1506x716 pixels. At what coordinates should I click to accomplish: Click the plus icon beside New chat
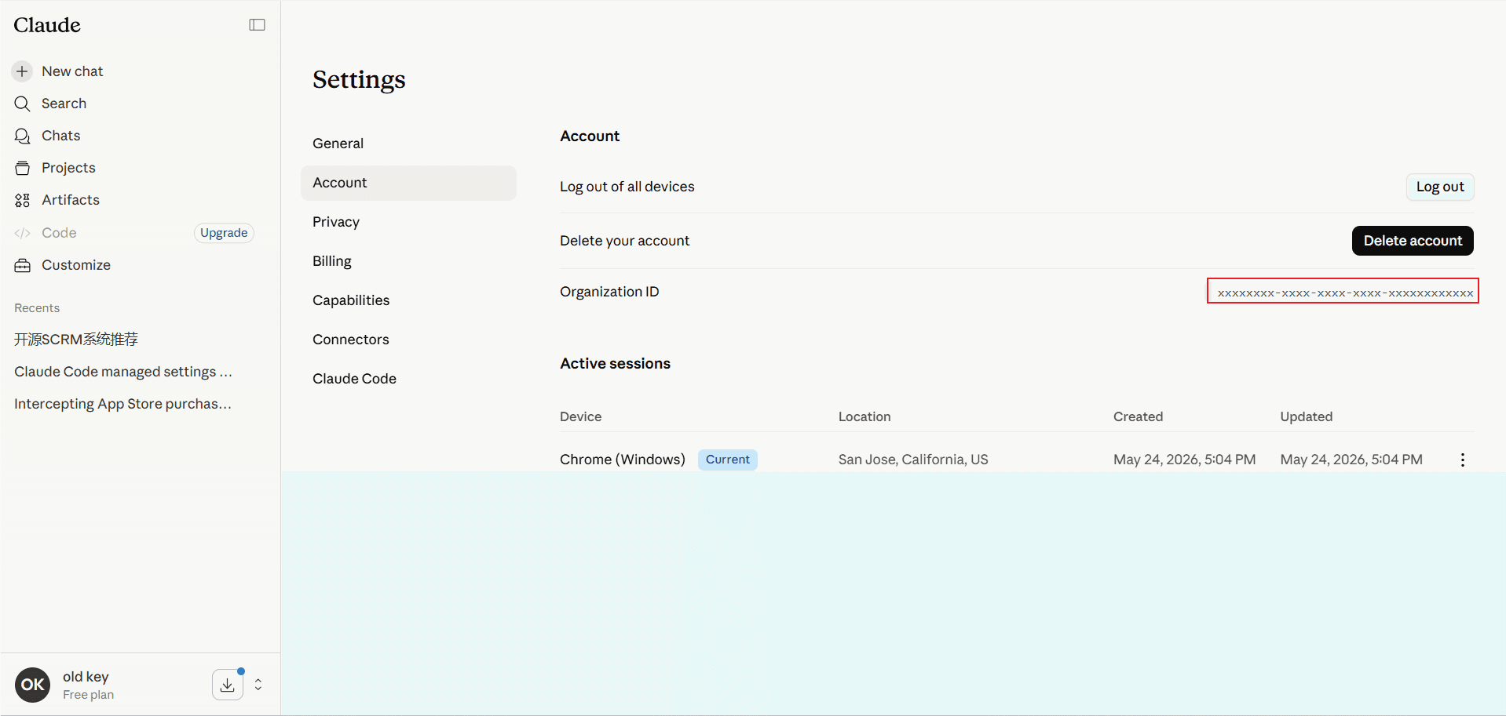22,71
